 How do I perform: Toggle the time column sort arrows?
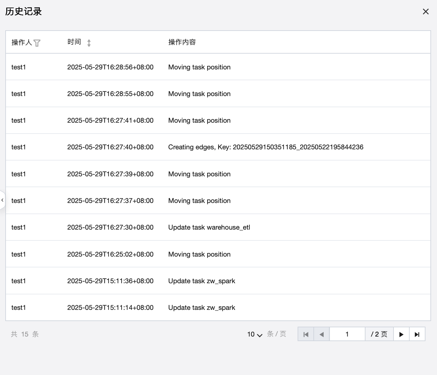point(89,43)
